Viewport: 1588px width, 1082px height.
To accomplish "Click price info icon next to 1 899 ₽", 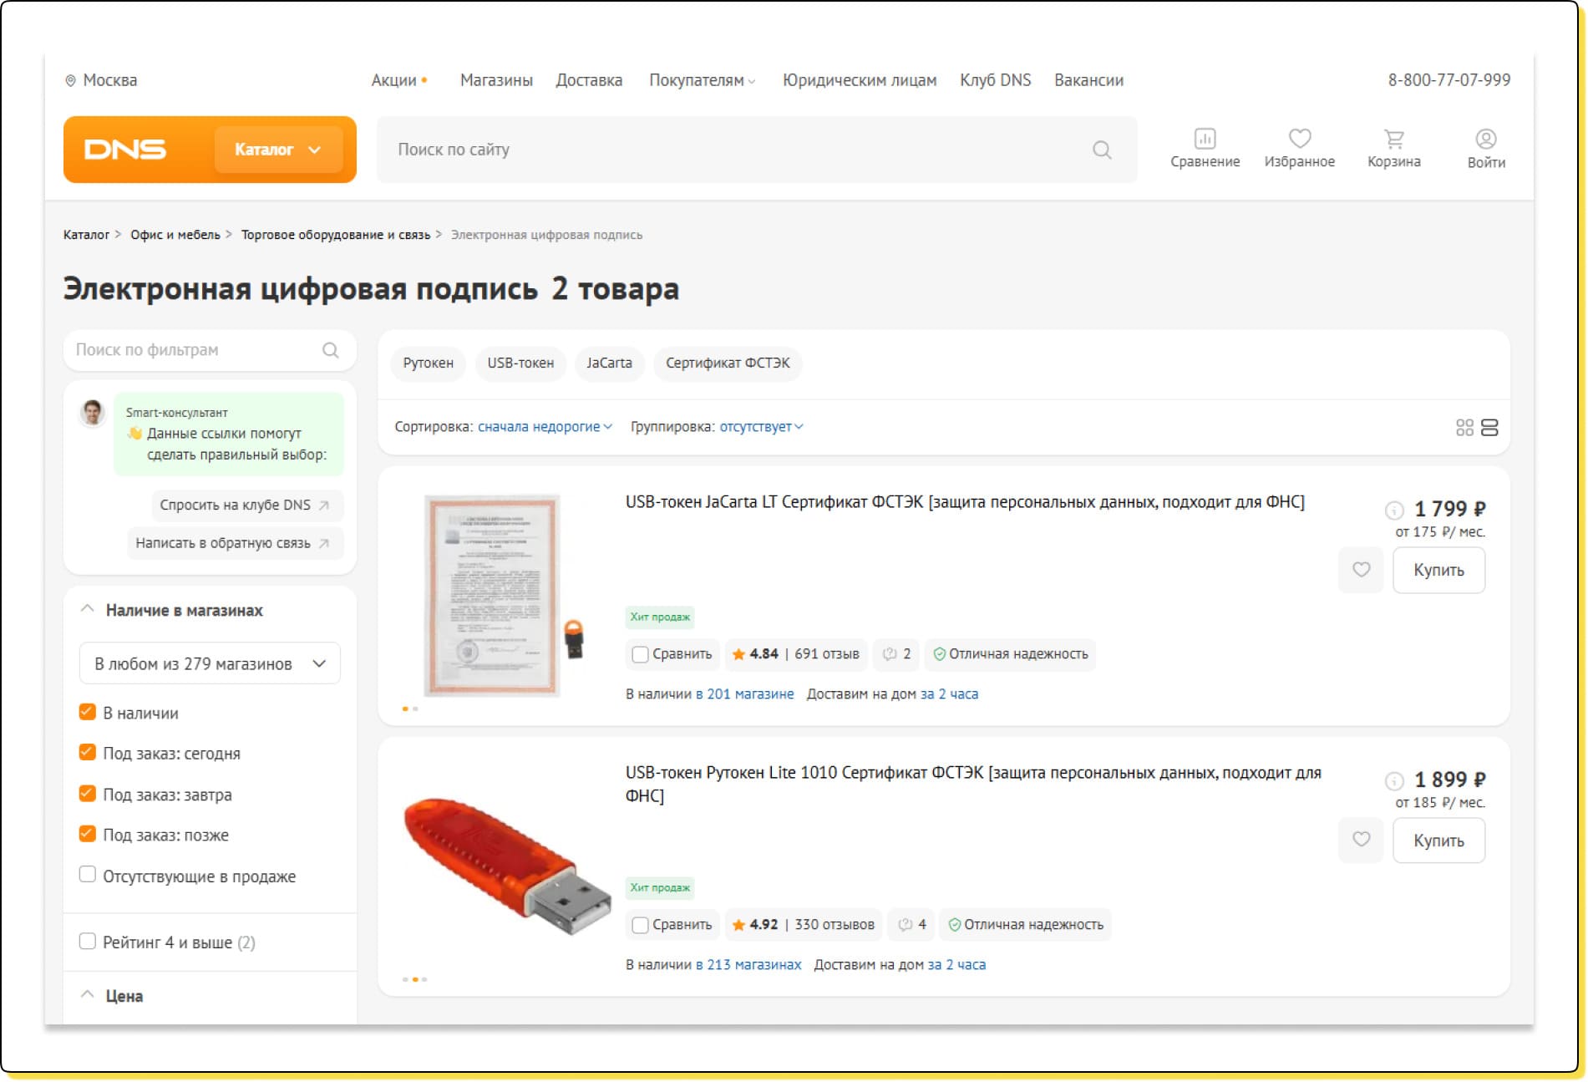I will 1394,780.
